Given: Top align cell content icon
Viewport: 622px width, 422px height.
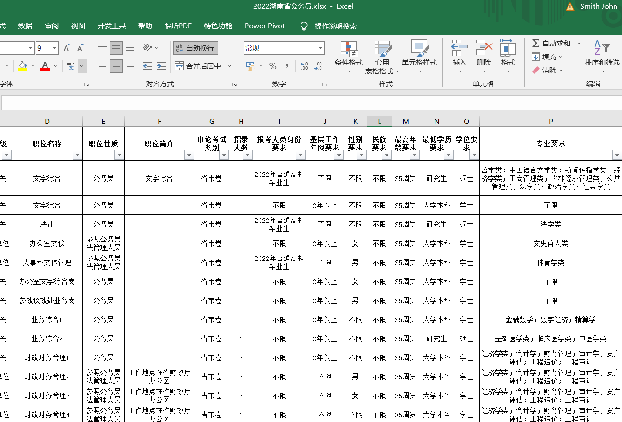Looking at the screenshot, I should [x=102, y=48].
